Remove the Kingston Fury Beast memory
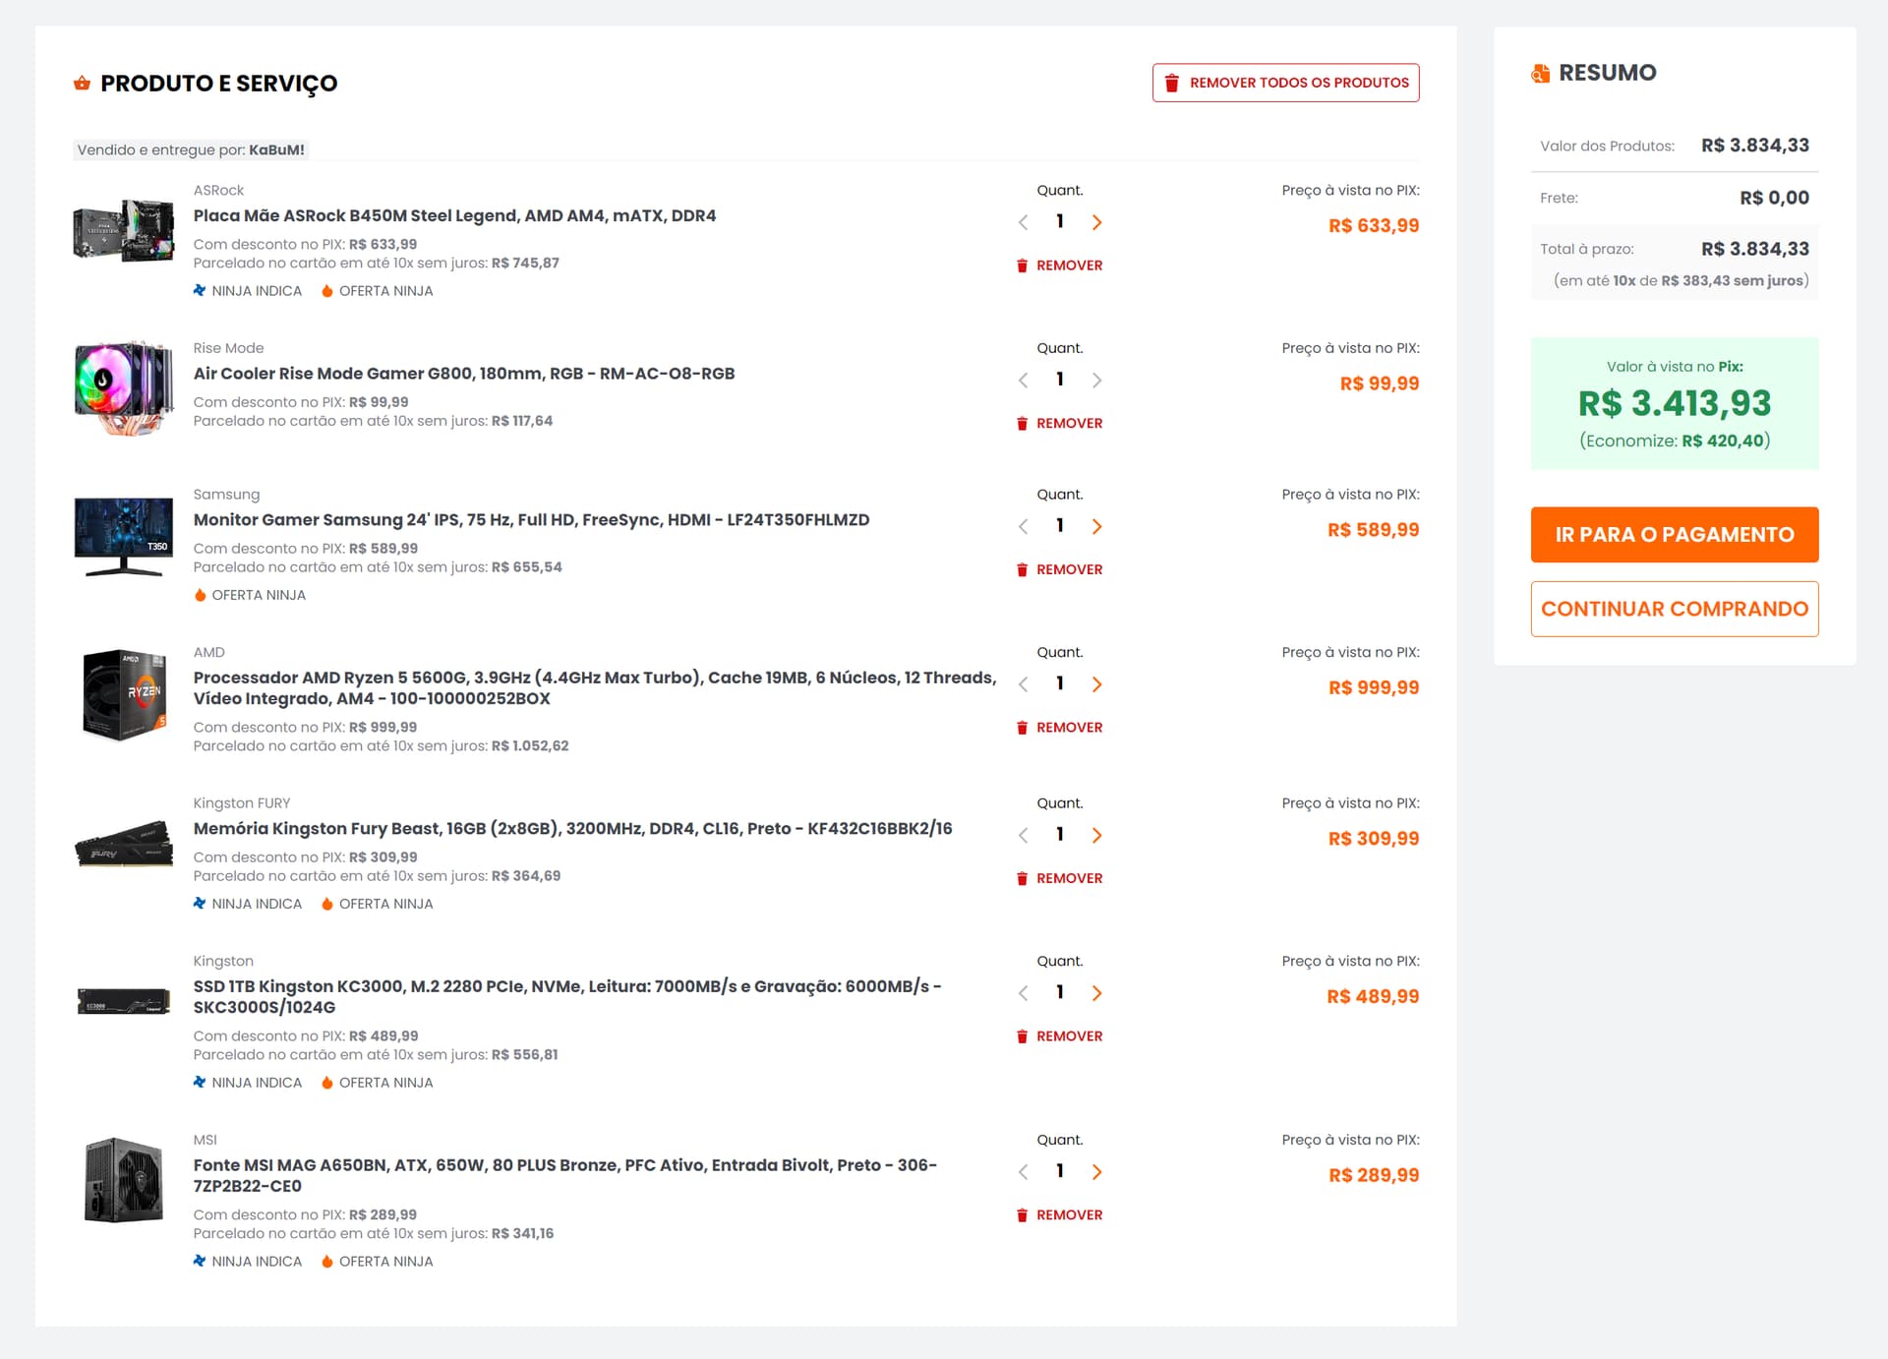1888x1359 pixels. click(x=1059, y=879)
